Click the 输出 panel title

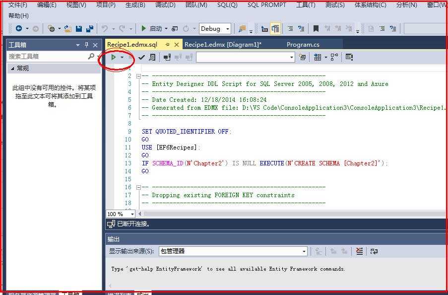point(114,239)
